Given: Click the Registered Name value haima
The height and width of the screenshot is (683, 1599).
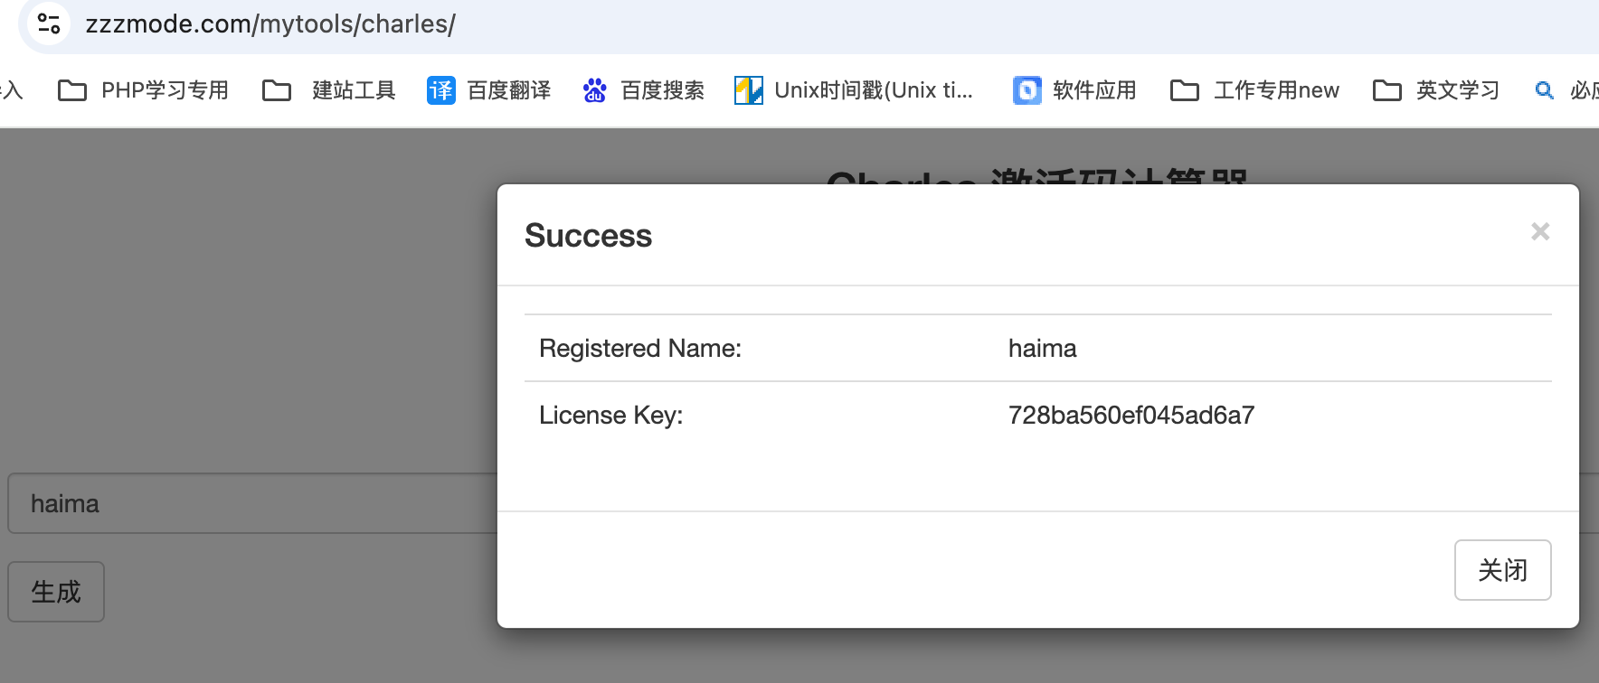Looking at the screenshot, I should (1042, 349).
